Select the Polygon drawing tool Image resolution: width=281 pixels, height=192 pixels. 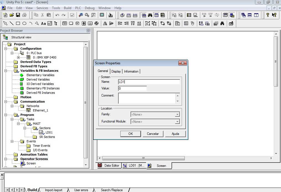tap(37, 23)
